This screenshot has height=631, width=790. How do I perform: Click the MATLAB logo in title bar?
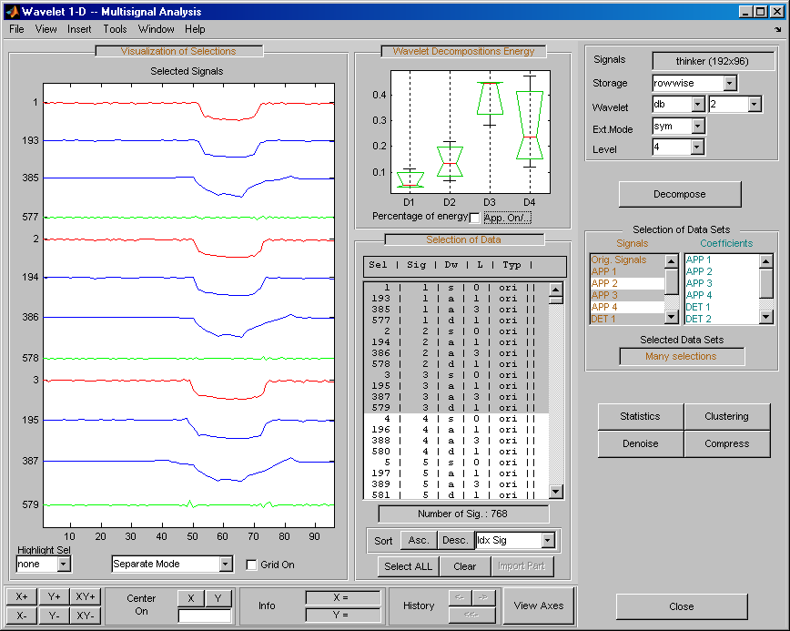click(x=12, y=12)
